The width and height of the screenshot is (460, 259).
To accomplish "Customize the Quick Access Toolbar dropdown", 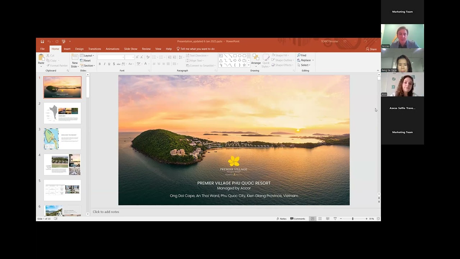I will pos(70,41).
